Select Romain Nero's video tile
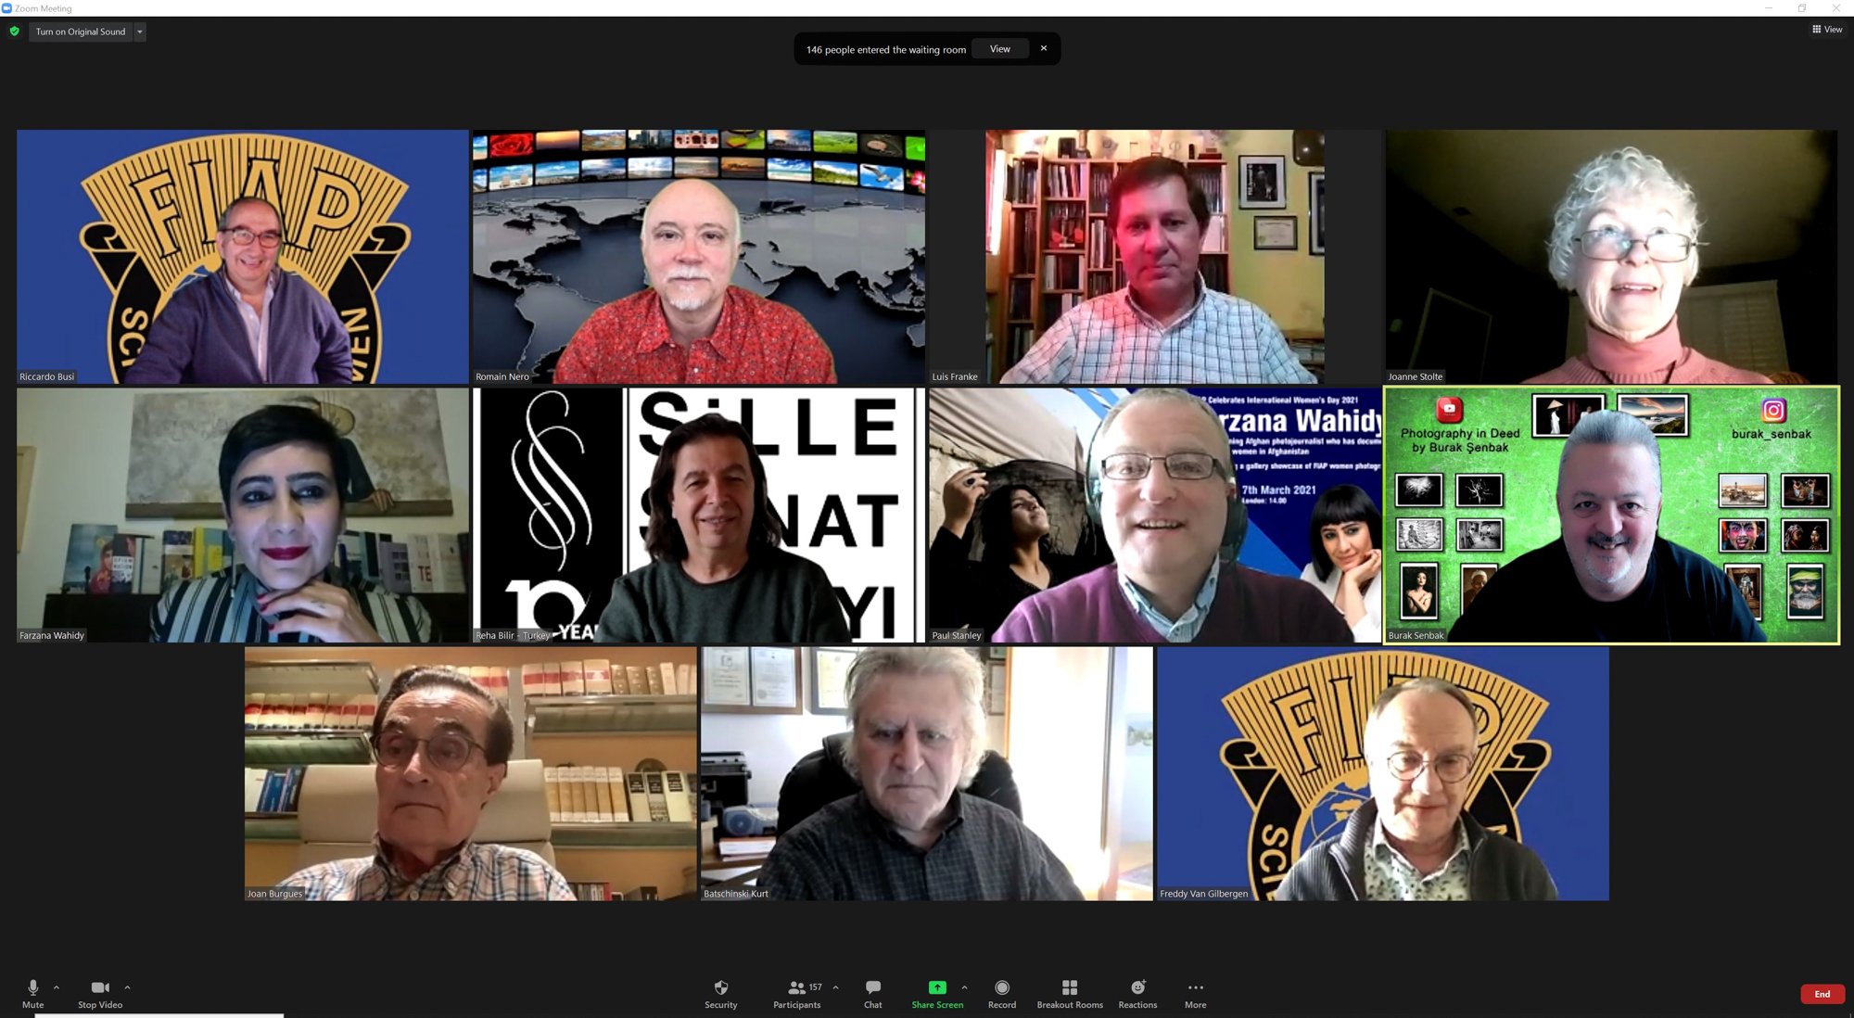Viewport: 1854px width, 1018px height. pyautogui.click(x=699, y=257)
